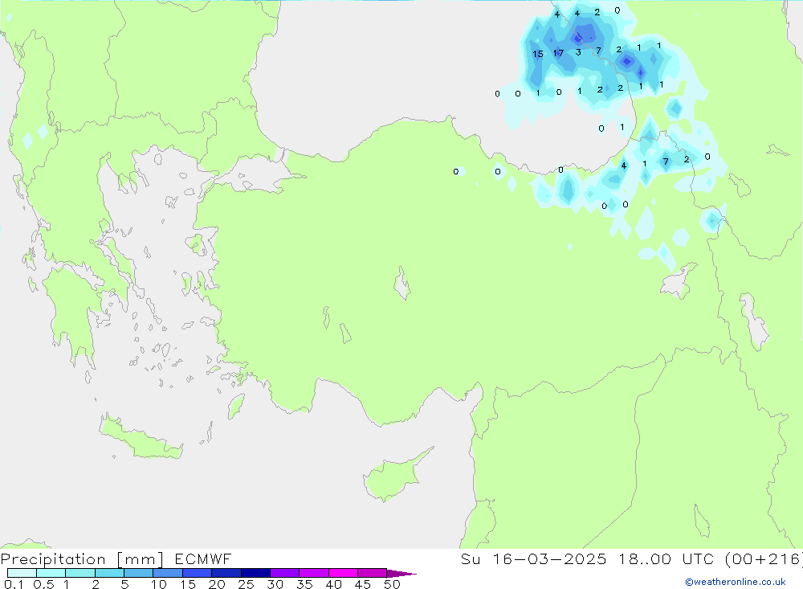Click the "Su" weekday abbreviation
The width and height of the screenshot is (803, 589).
(x=470, y=559)
